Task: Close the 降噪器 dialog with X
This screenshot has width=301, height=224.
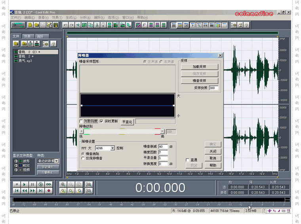Action: coord(220,56)
